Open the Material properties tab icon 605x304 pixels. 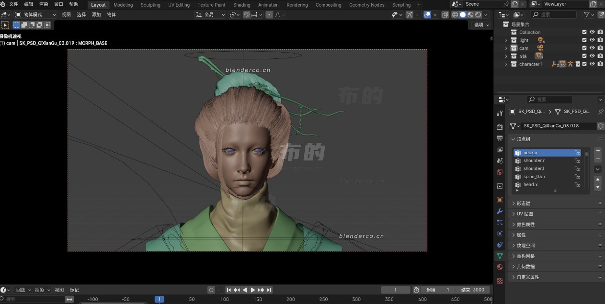point(500,267)
